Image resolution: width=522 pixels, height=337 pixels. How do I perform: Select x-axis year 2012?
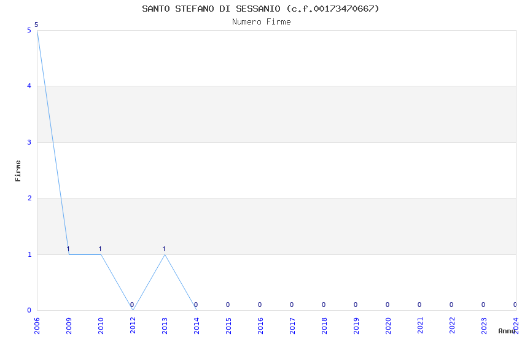click(x=133, y=325)
